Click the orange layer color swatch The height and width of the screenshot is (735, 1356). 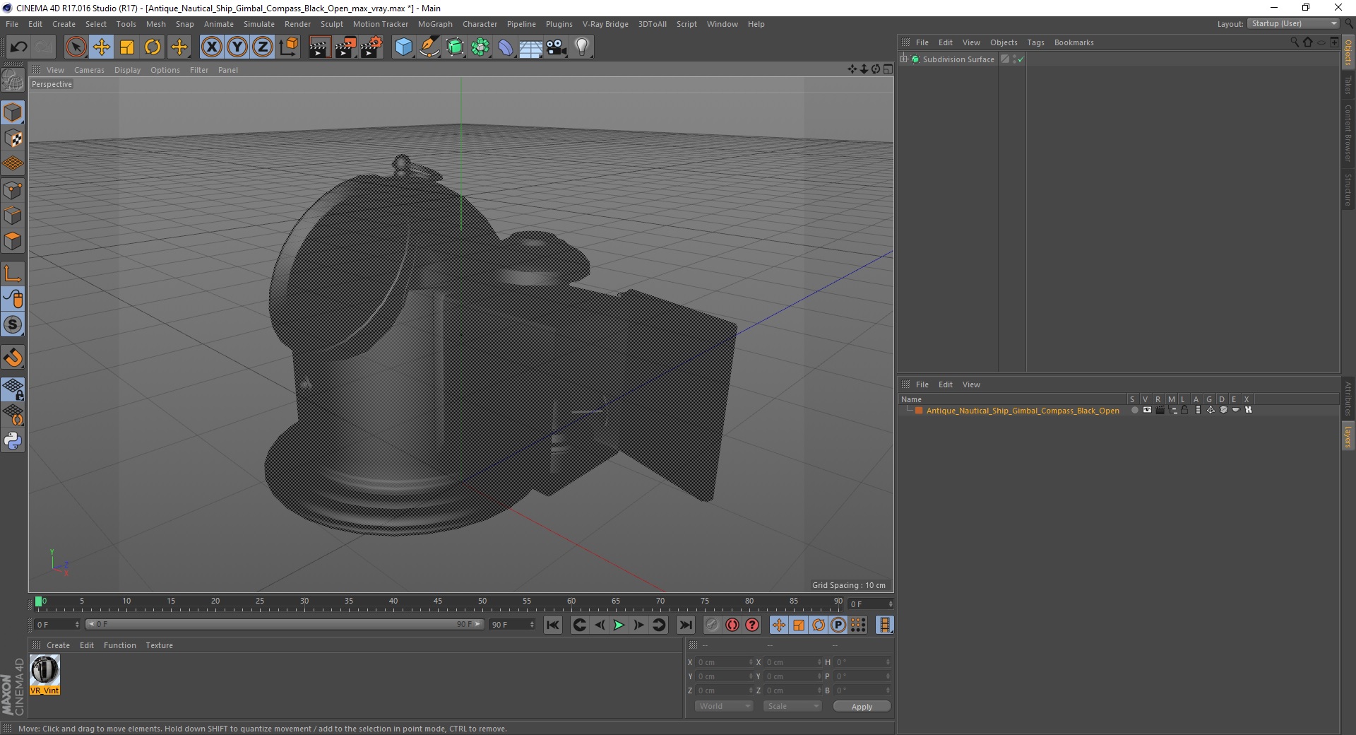coord(919,411)
